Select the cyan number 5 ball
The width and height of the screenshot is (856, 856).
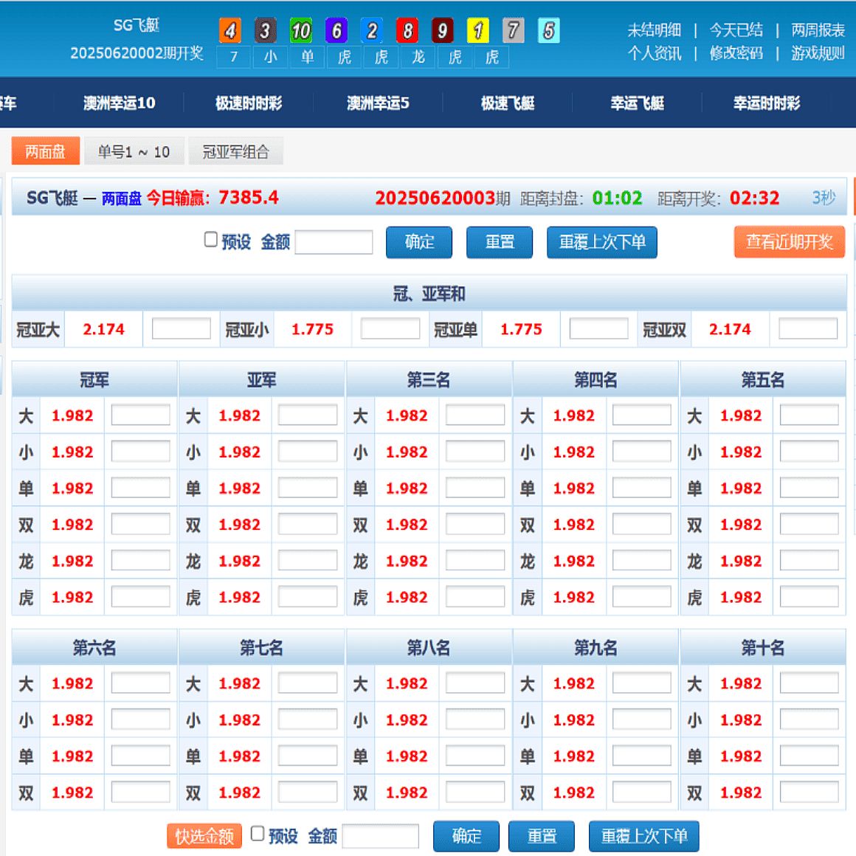point(548,30)
